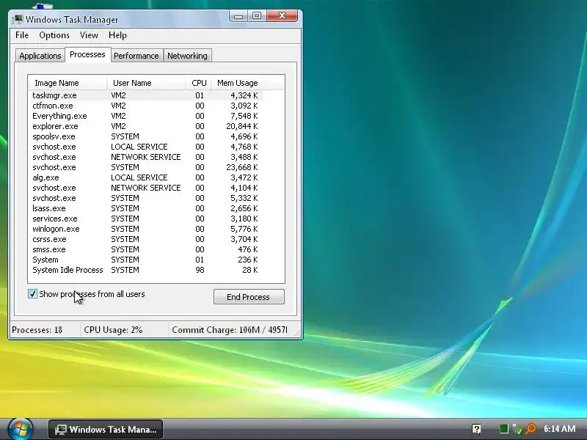
Task: Select svchost.exe using 23,668 K memory
Action: tap(145, 167)
